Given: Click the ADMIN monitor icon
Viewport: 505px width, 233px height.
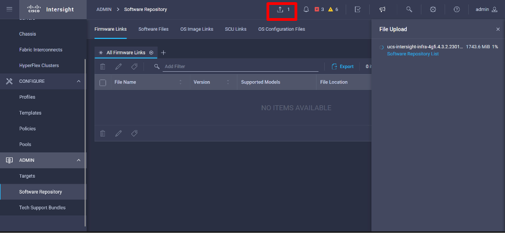Looking at the screenshot, I should point(9,160).
